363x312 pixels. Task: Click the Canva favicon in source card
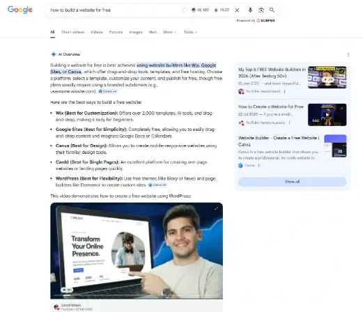240,166
